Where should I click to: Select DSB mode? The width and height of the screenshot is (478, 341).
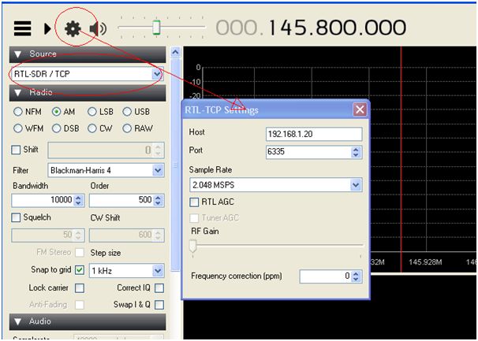point(56,128)
